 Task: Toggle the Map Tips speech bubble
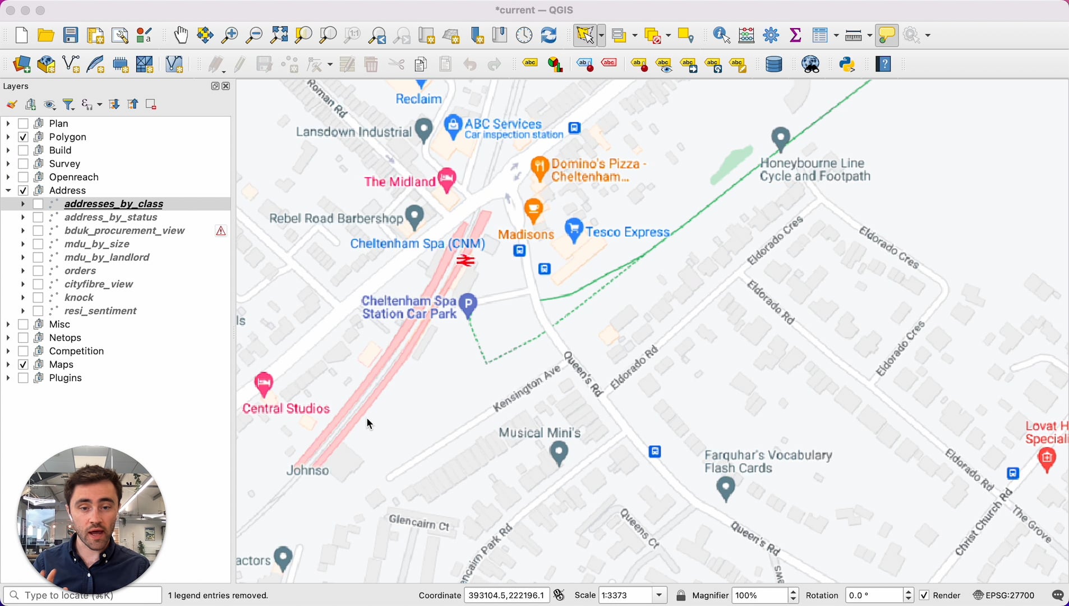887,35
